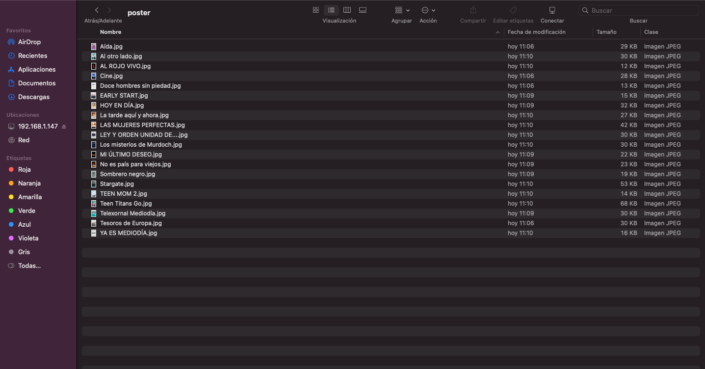Open AirDrop in the sidebar
This screenshot has width=705, height=369.
pyautogui.click(x=29, y=42)
